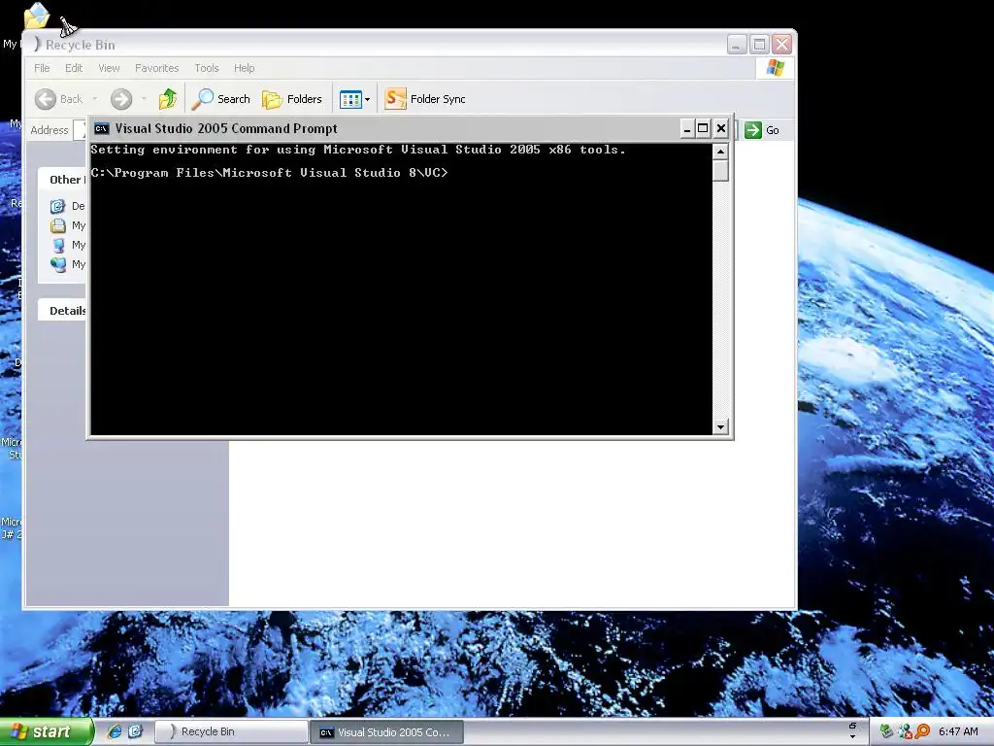Close the Visual Studio 2005 Command Prompt

point(721,129)
